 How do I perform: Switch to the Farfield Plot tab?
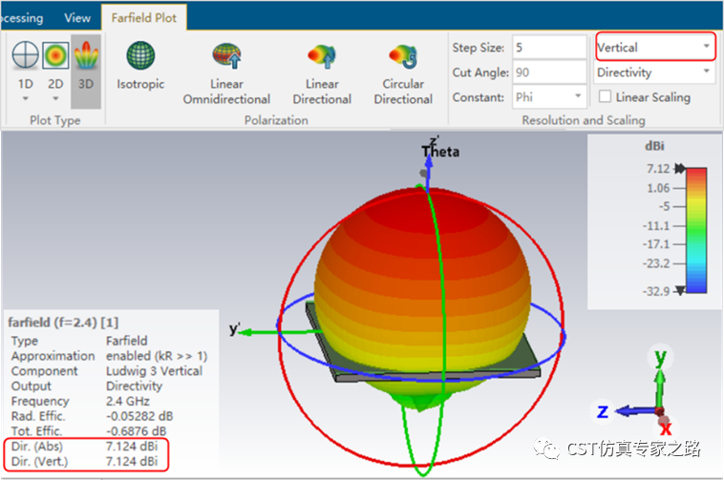[x=143, y=18]
